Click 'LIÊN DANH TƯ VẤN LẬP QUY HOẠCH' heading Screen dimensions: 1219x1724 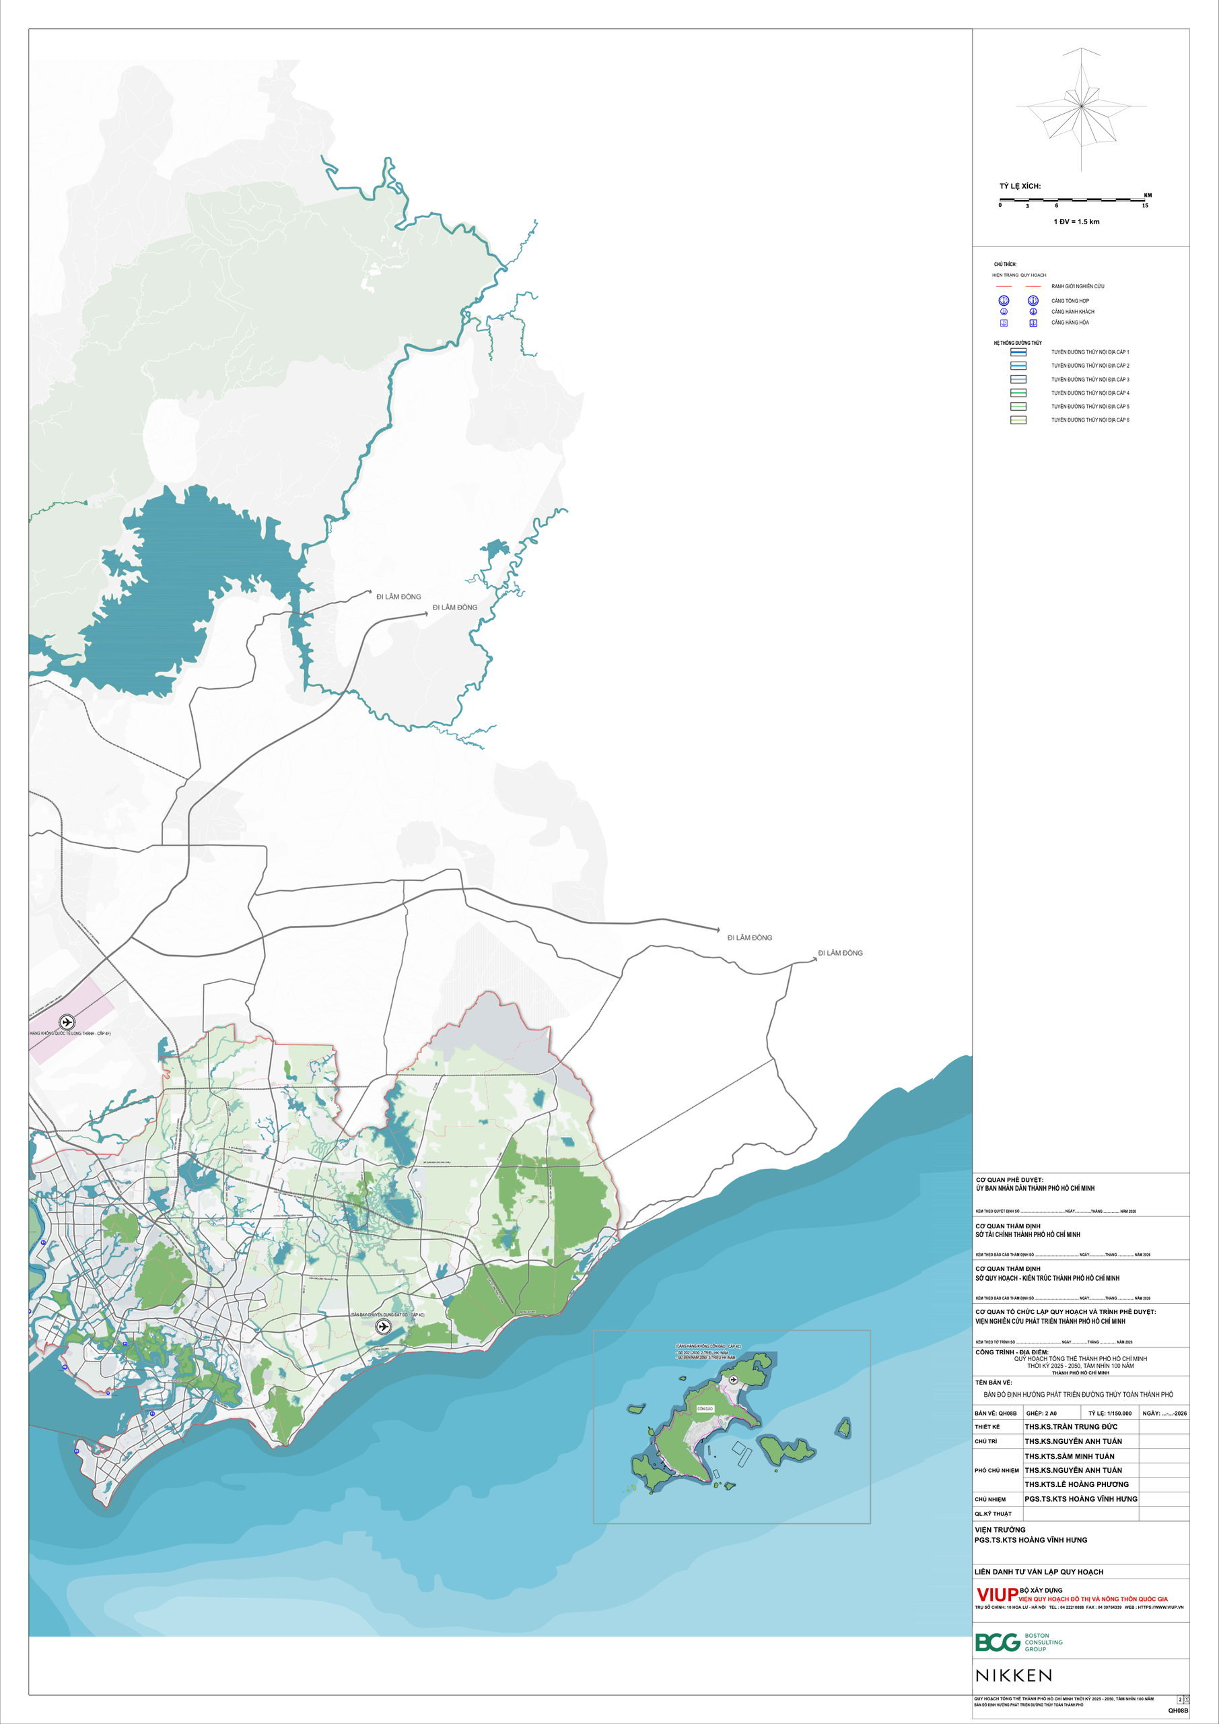point(1039,1572)
